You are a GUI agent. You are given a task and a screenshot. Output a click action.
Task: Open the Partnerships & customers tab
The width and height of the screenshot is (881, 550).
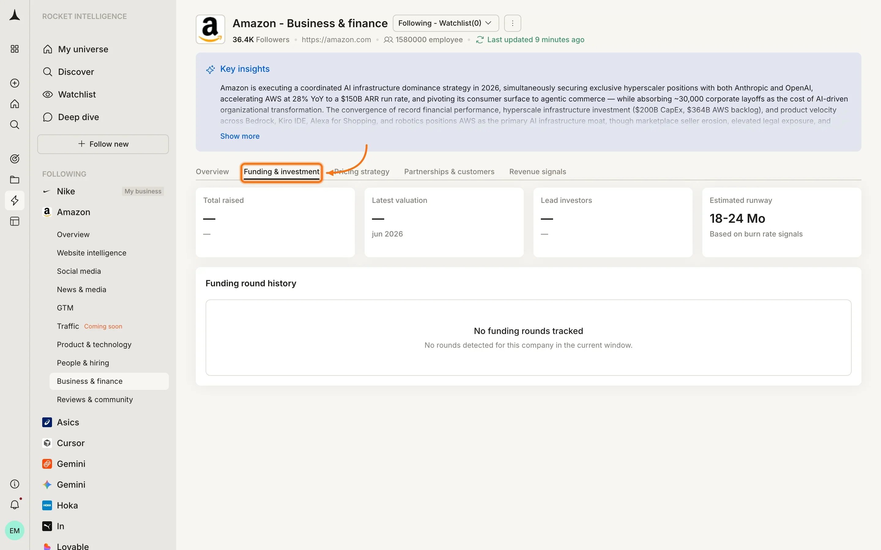(449, 172)
